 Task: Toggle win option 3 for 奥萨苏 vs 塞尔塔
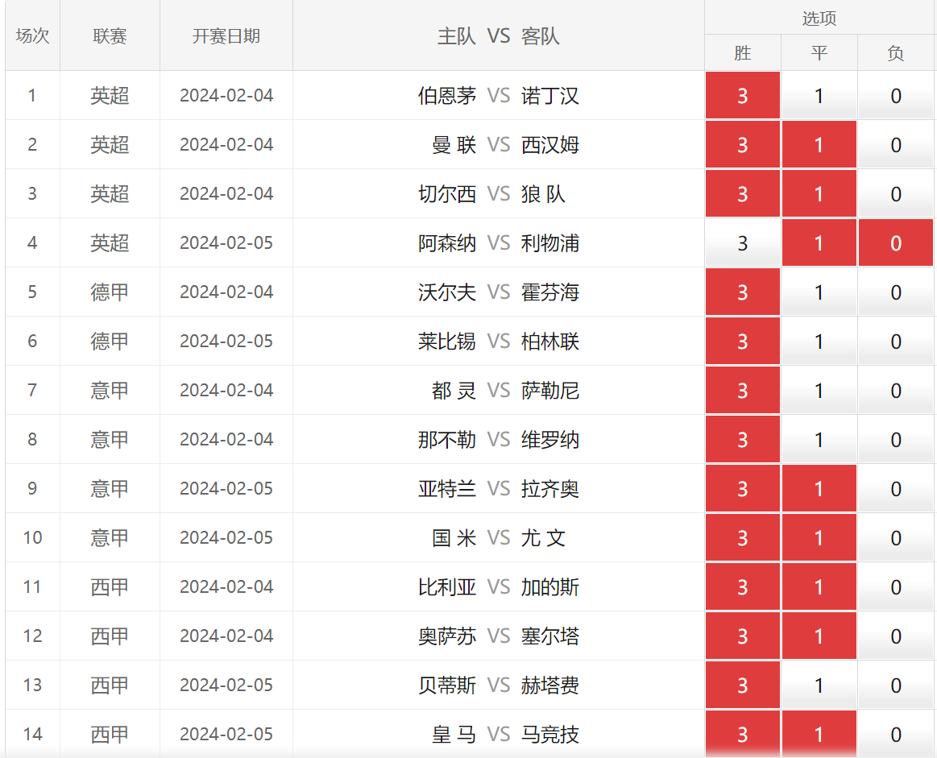click(742, 636)
